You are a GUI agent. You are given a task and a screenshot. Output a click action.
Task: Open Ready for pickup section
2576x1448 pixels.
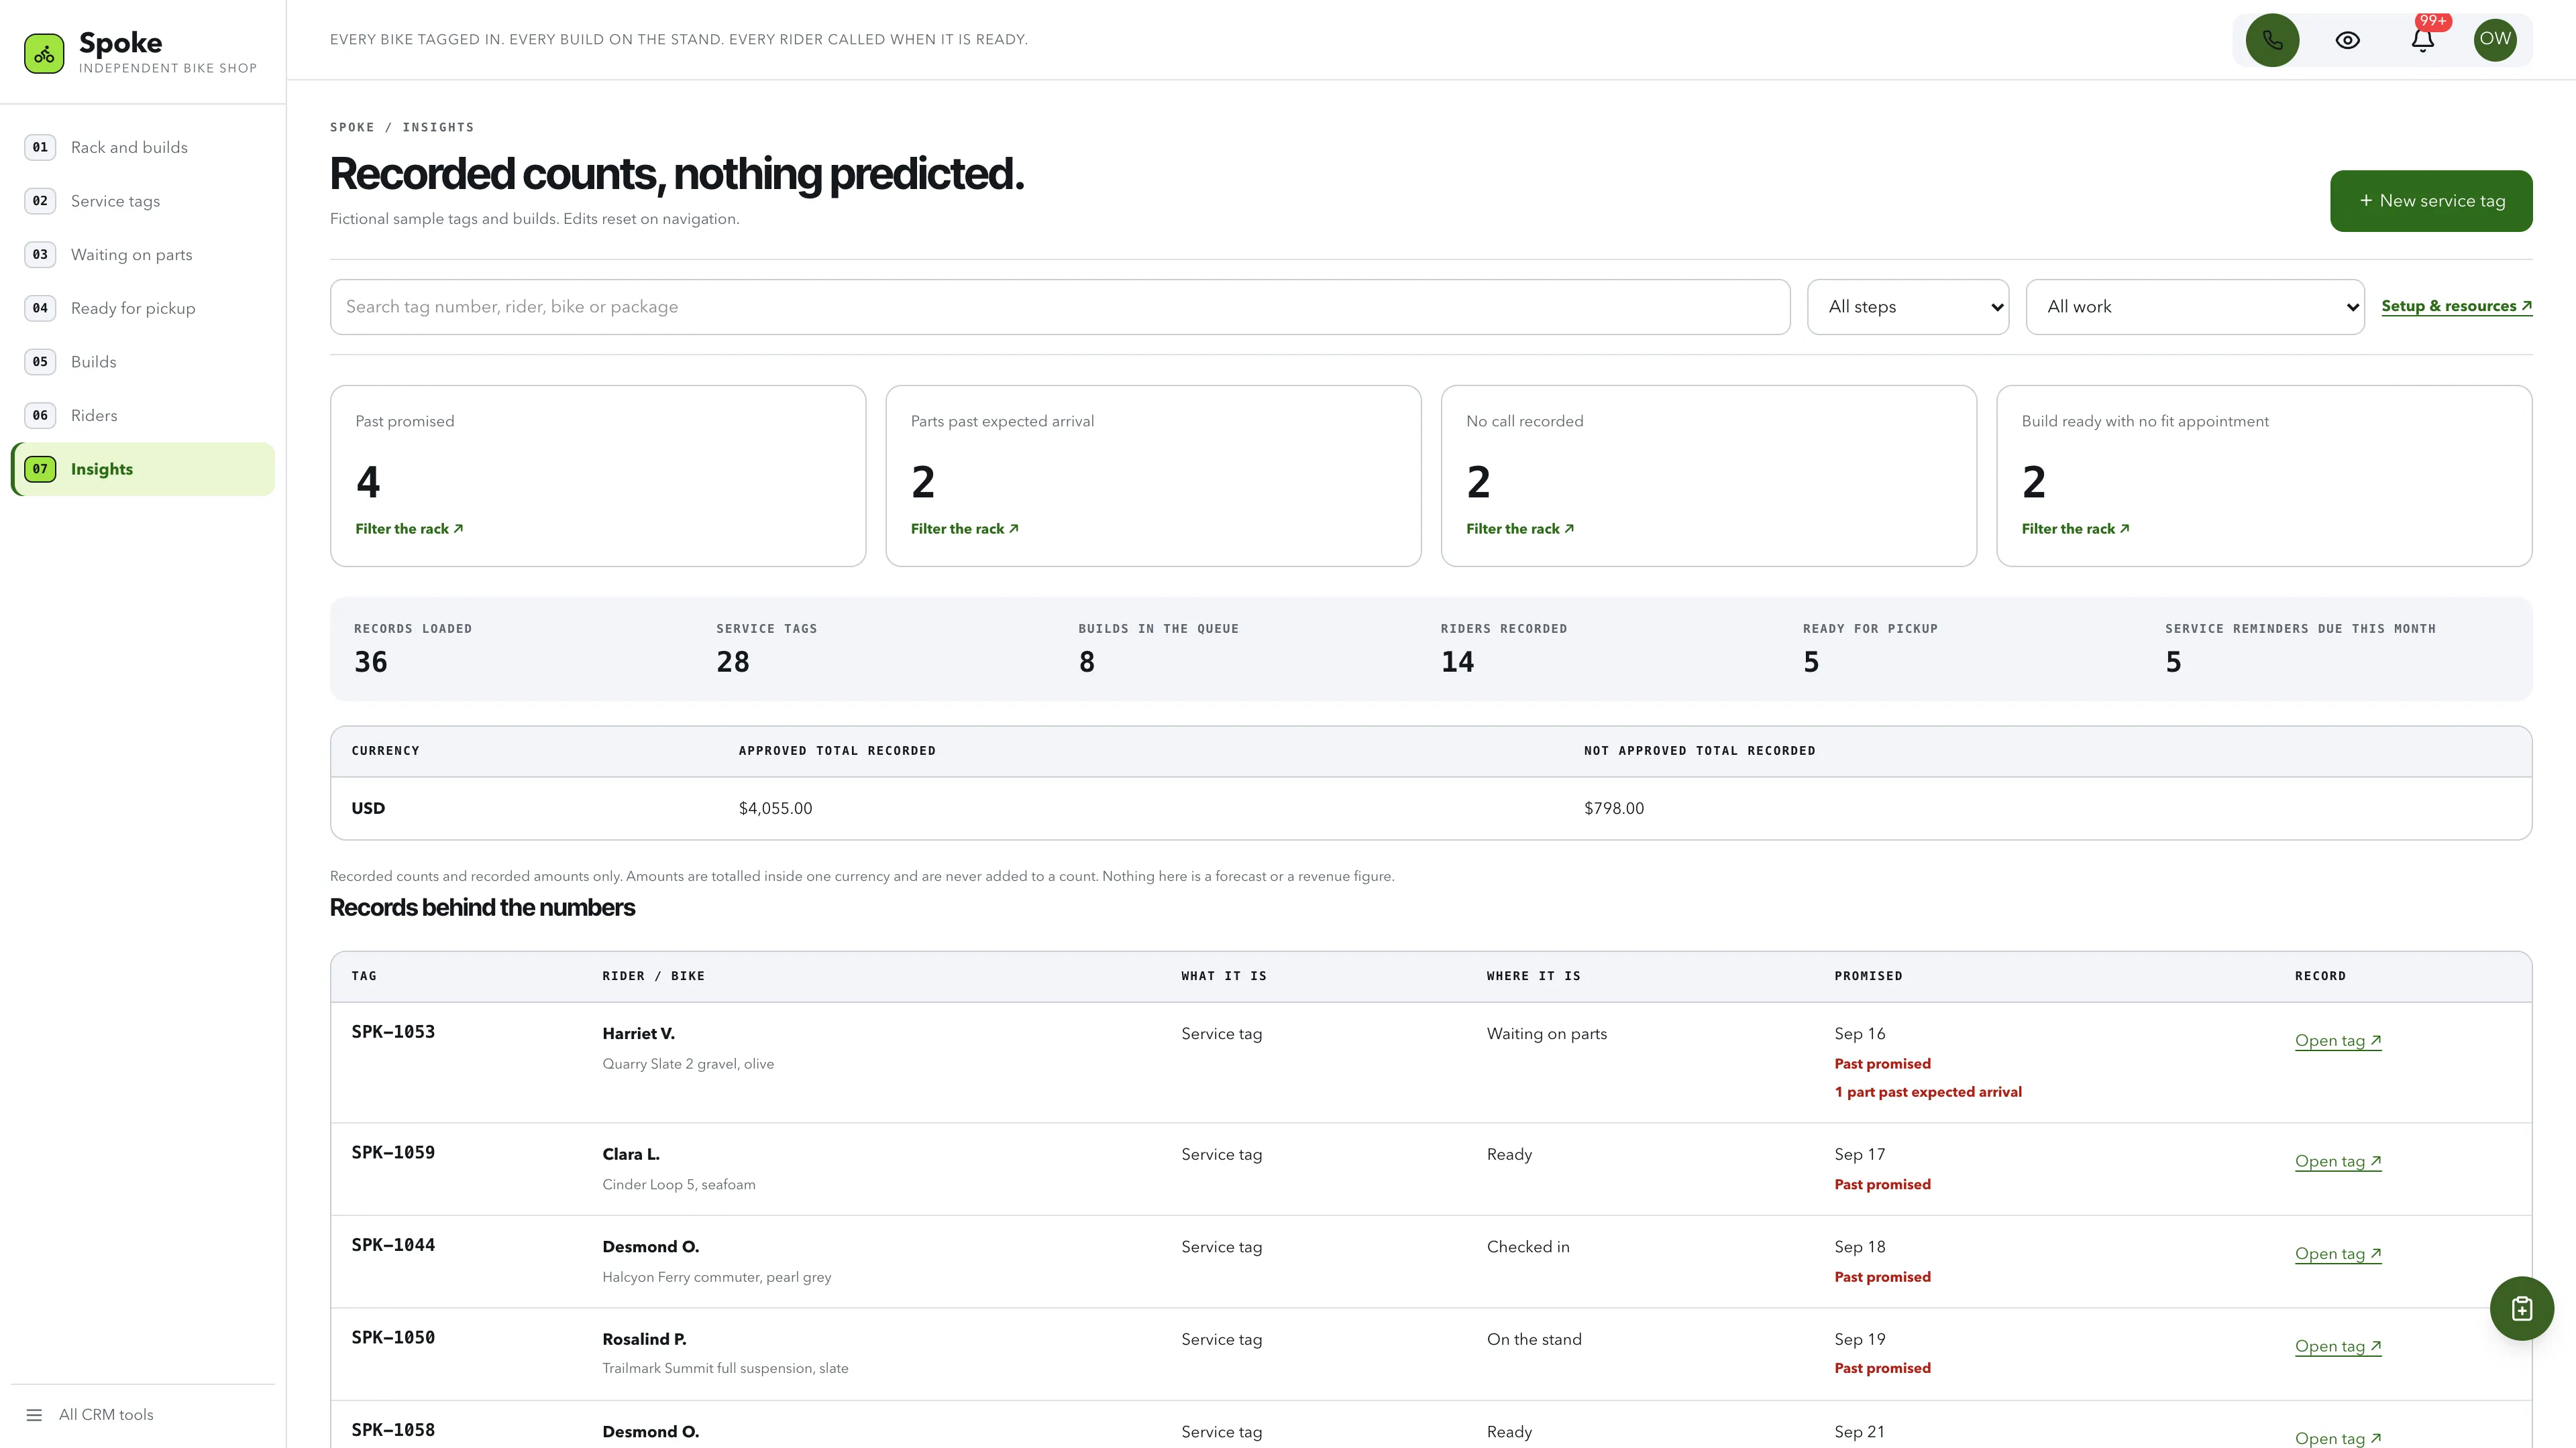coord(143,308)
